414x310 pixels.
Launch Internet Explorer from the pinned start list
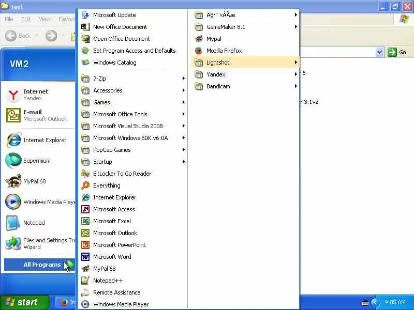[x=39, y=140]
